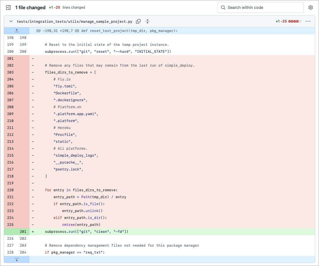The image size is (319, 266).
Task: Click the "1 file changed" heading
Action: 30,8
